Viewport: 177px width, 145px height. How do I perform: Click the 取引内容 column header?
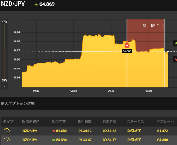[x=59, y=122]
